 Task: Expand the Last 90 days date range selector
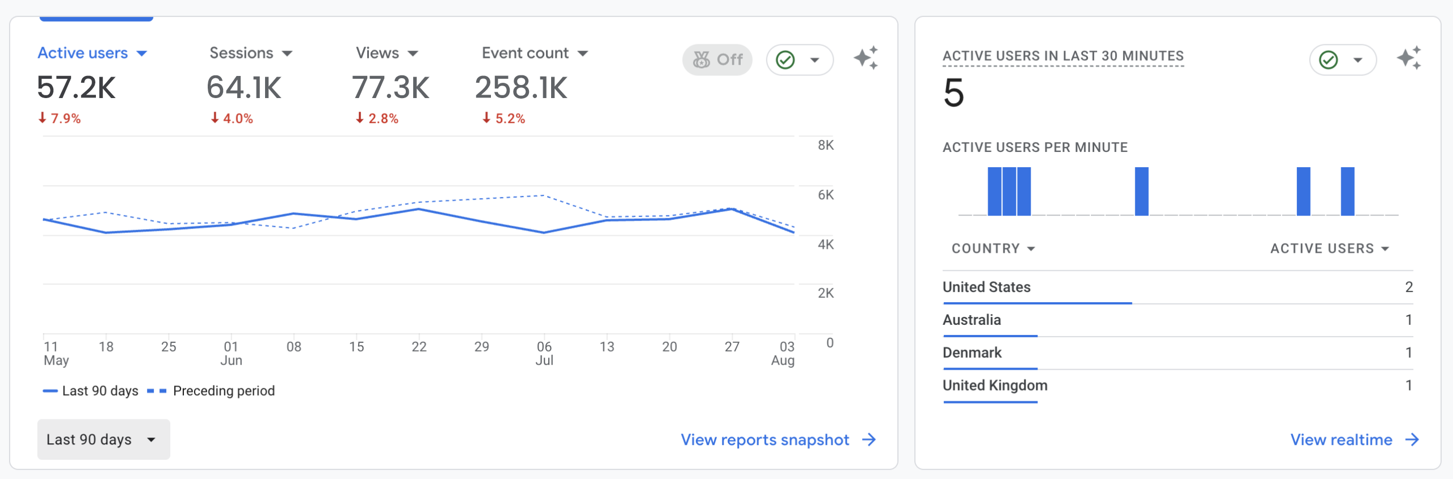coord(103,439)
